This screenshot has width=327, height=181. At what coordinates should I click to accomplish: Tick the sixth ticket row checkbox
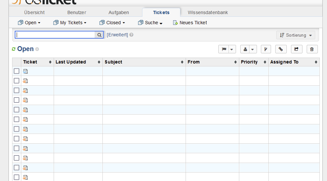(x=17, y=119)
